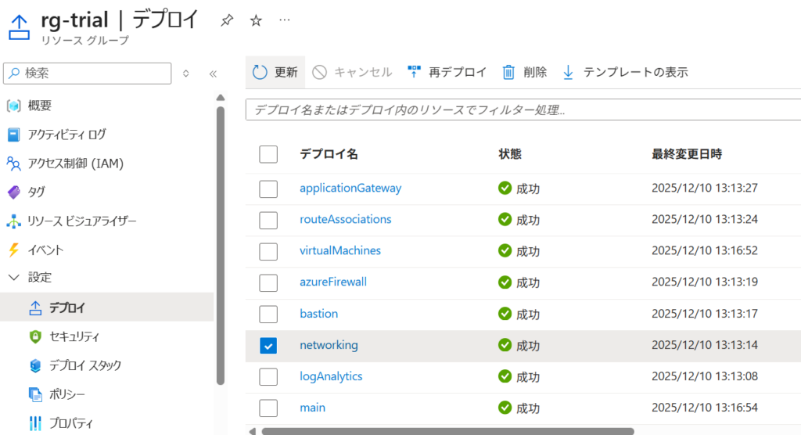Click the pin icon beside the title
This screenshot has height=435, width=801.
[227, 20]
